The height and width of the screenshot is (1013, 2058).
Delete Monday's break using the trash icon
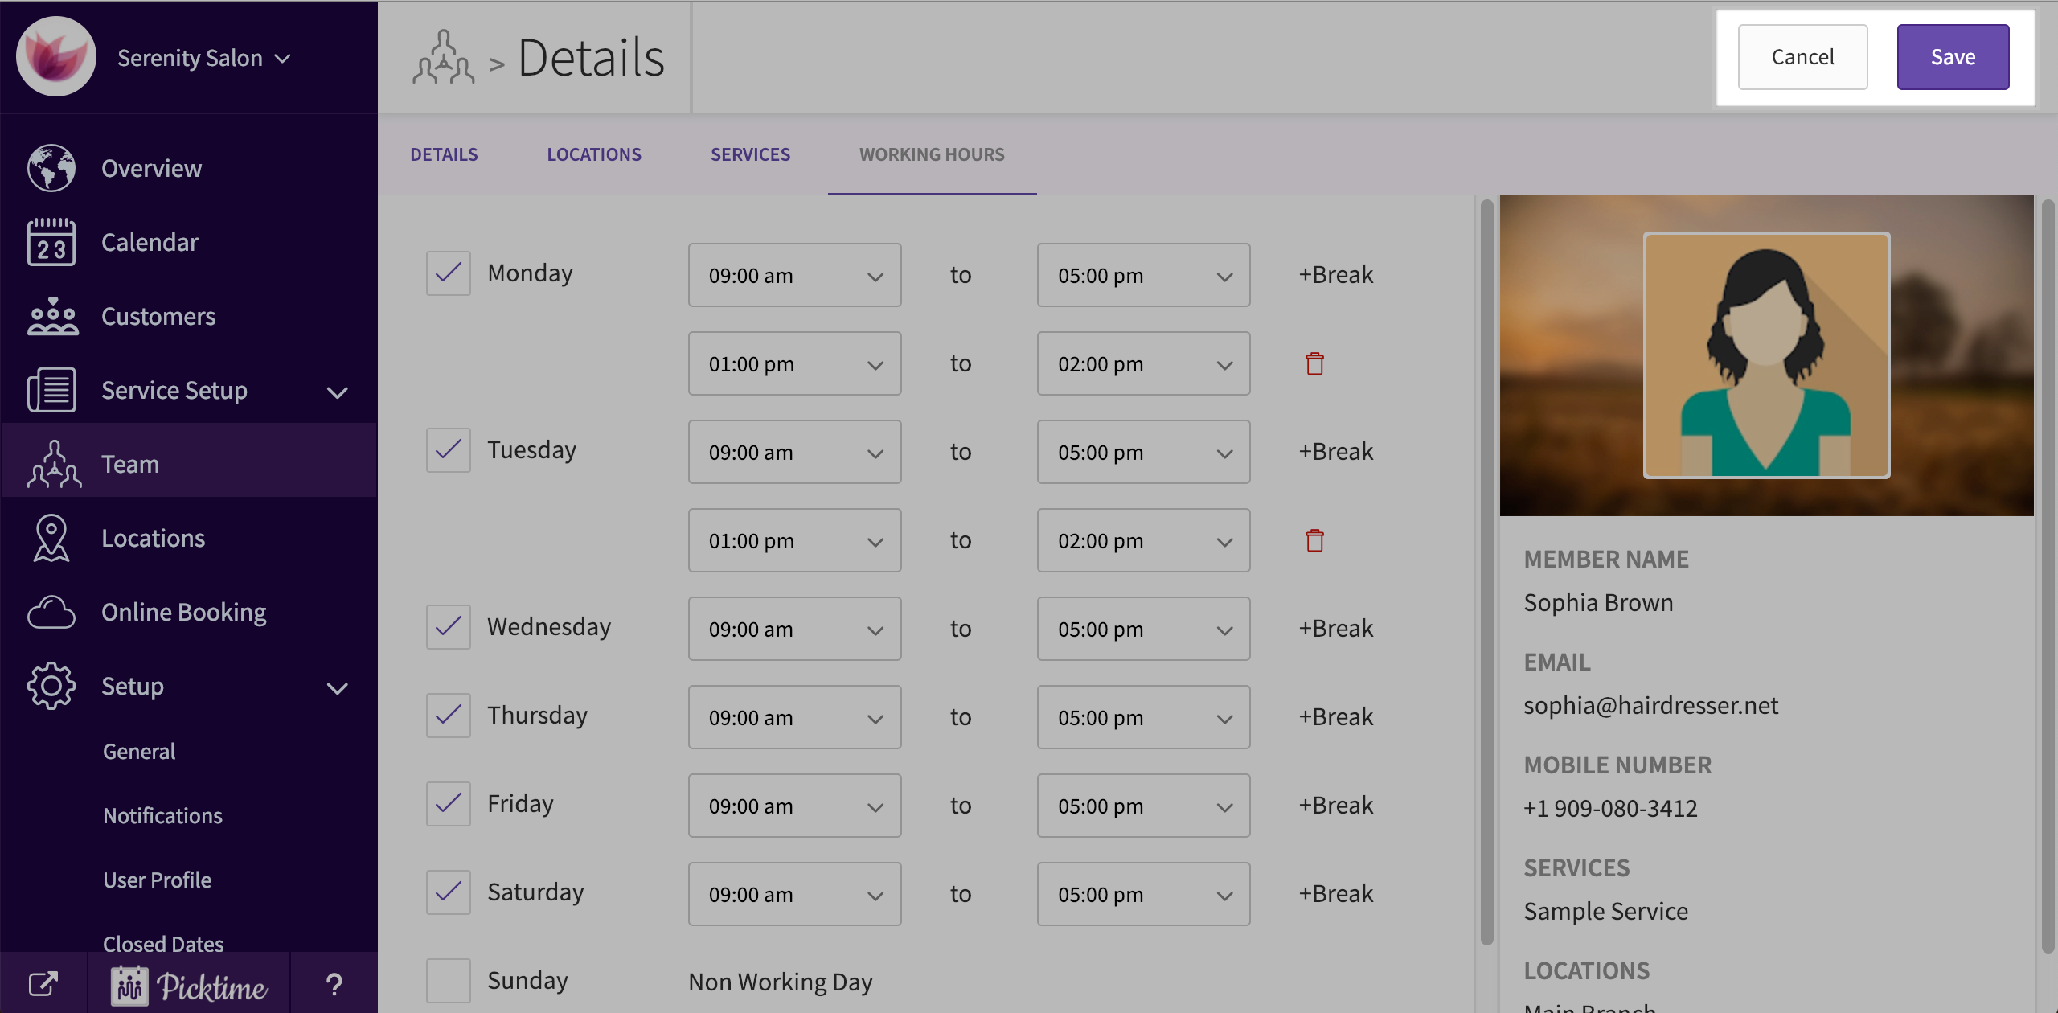pyautogui.click(x=1315, y=363)
